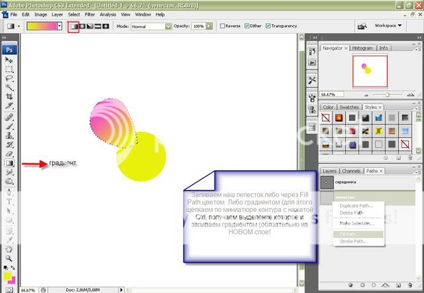Screen dimensions: 424x293
Task: Select the Lasso tool
Action: pos(10,78)
